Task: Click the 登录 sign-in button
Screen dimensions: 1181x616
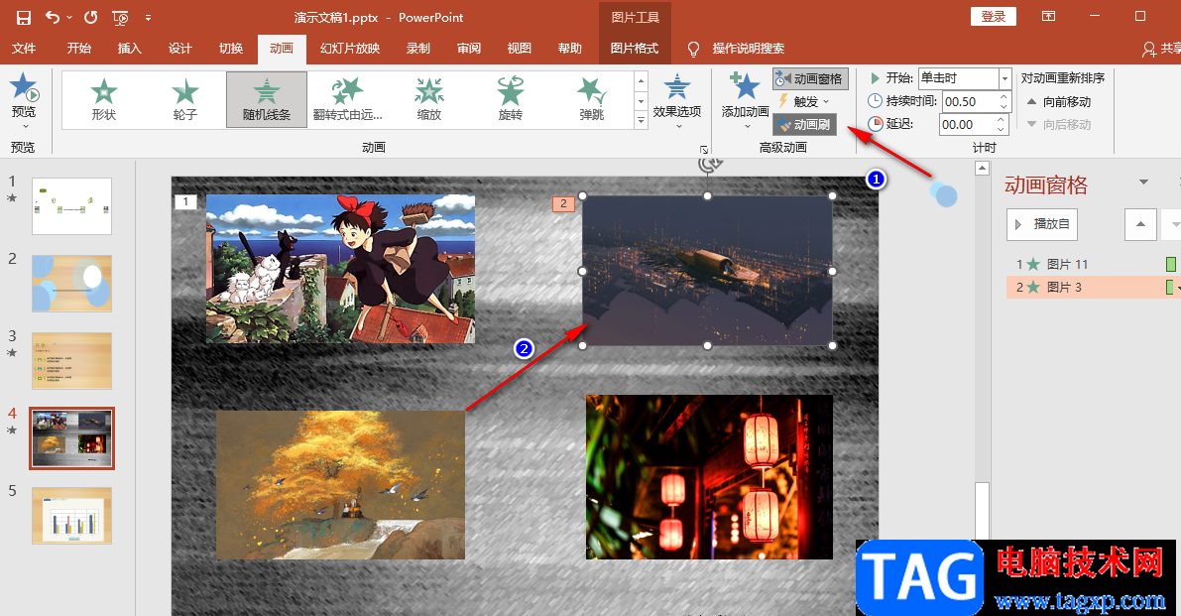Action: [994, 17]
